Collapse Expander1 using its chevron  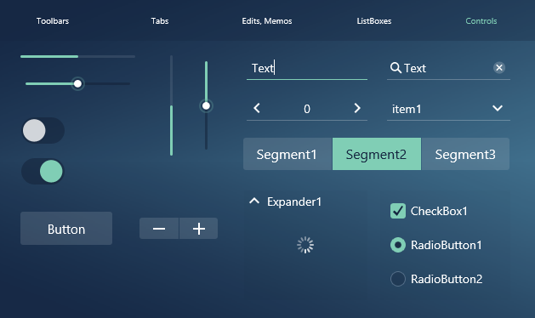click(254, 201)
